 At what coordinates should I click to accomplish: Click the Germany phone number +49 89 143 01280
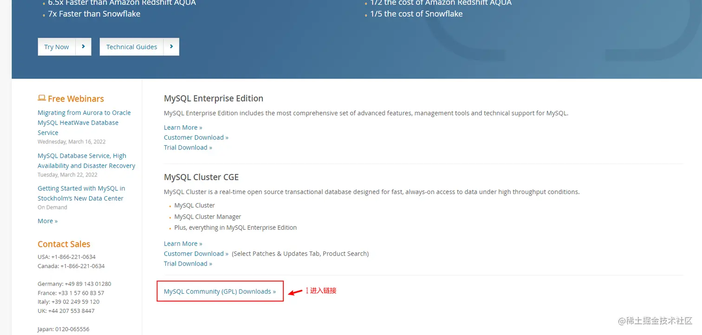pyautogui.click(x=88, y=283)
